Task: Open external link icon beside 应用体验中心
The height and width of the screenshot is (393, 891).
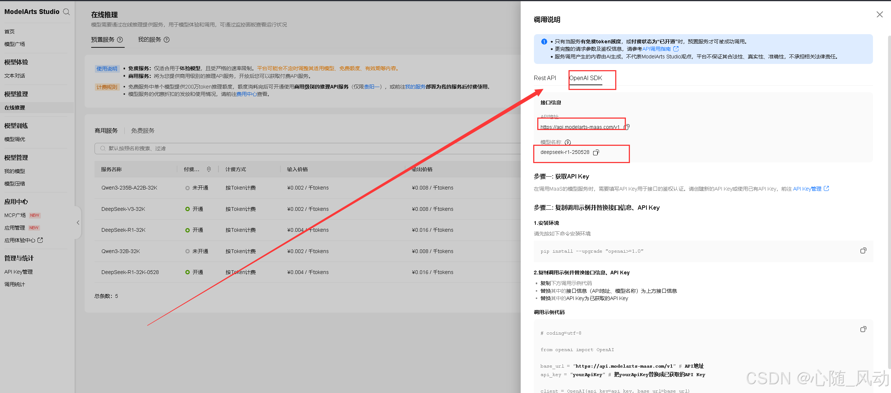Action: click(40, 240)
